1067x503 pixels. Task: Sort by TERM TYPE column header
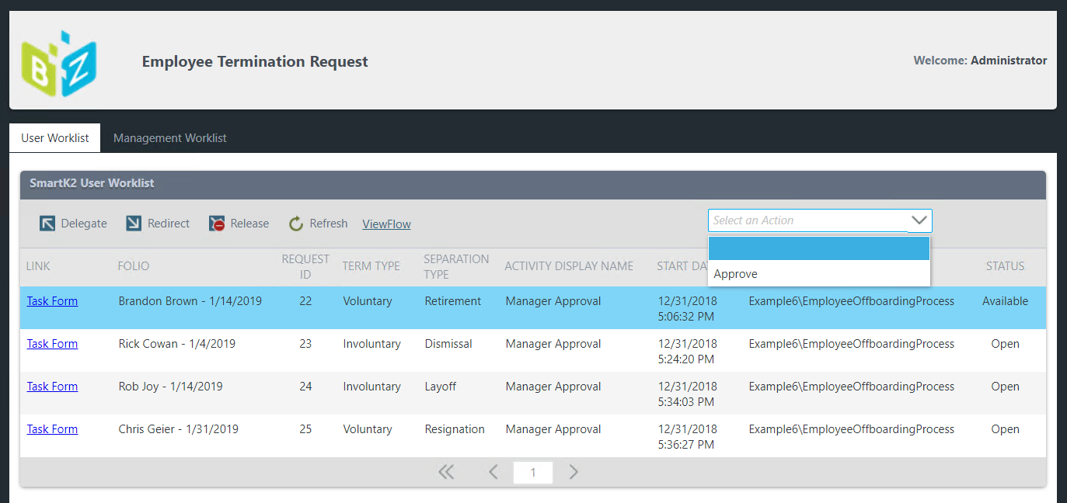pyautogui.click(x=371, y=266)
